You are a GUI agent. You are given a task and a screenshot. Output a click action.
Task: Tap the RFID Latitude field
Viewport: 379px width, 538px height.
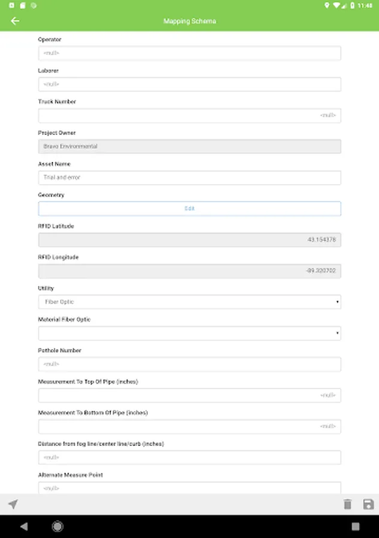pyautogui.click(x=189, y=240)
